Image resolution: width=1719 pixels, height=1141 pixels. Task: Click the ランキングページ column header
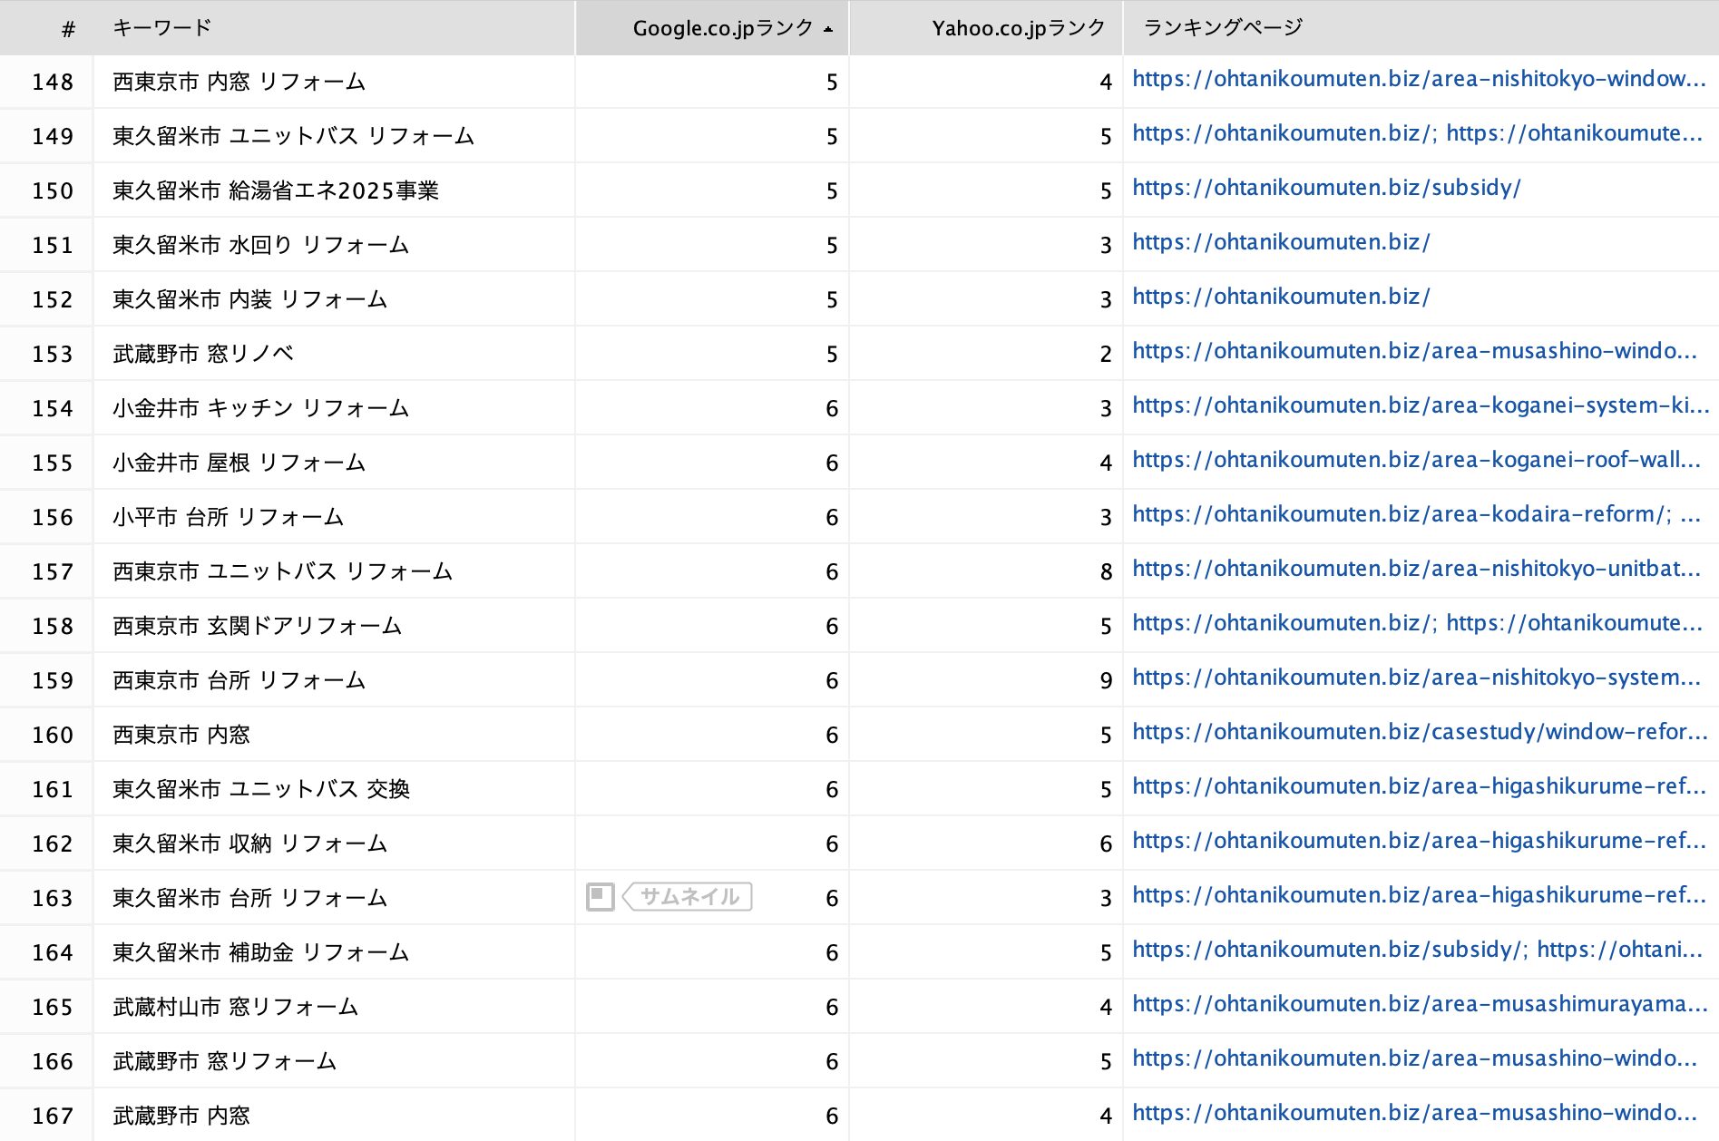coord(1222,28)
